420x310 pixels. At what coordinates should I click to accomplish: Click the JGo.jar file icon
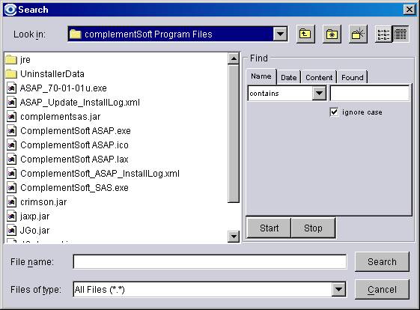coord(11,230)
